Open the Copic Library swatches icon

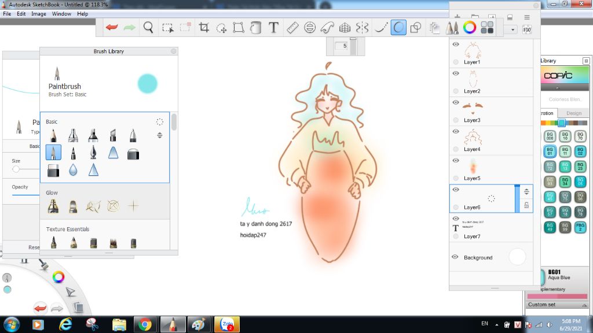pyautogui.click(x=487, y=27)
